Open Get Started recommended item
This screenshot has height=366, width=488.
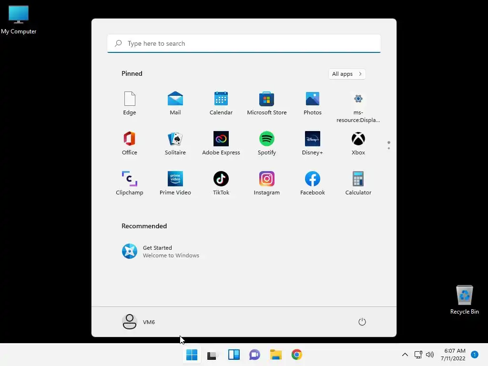pos(161,251)
